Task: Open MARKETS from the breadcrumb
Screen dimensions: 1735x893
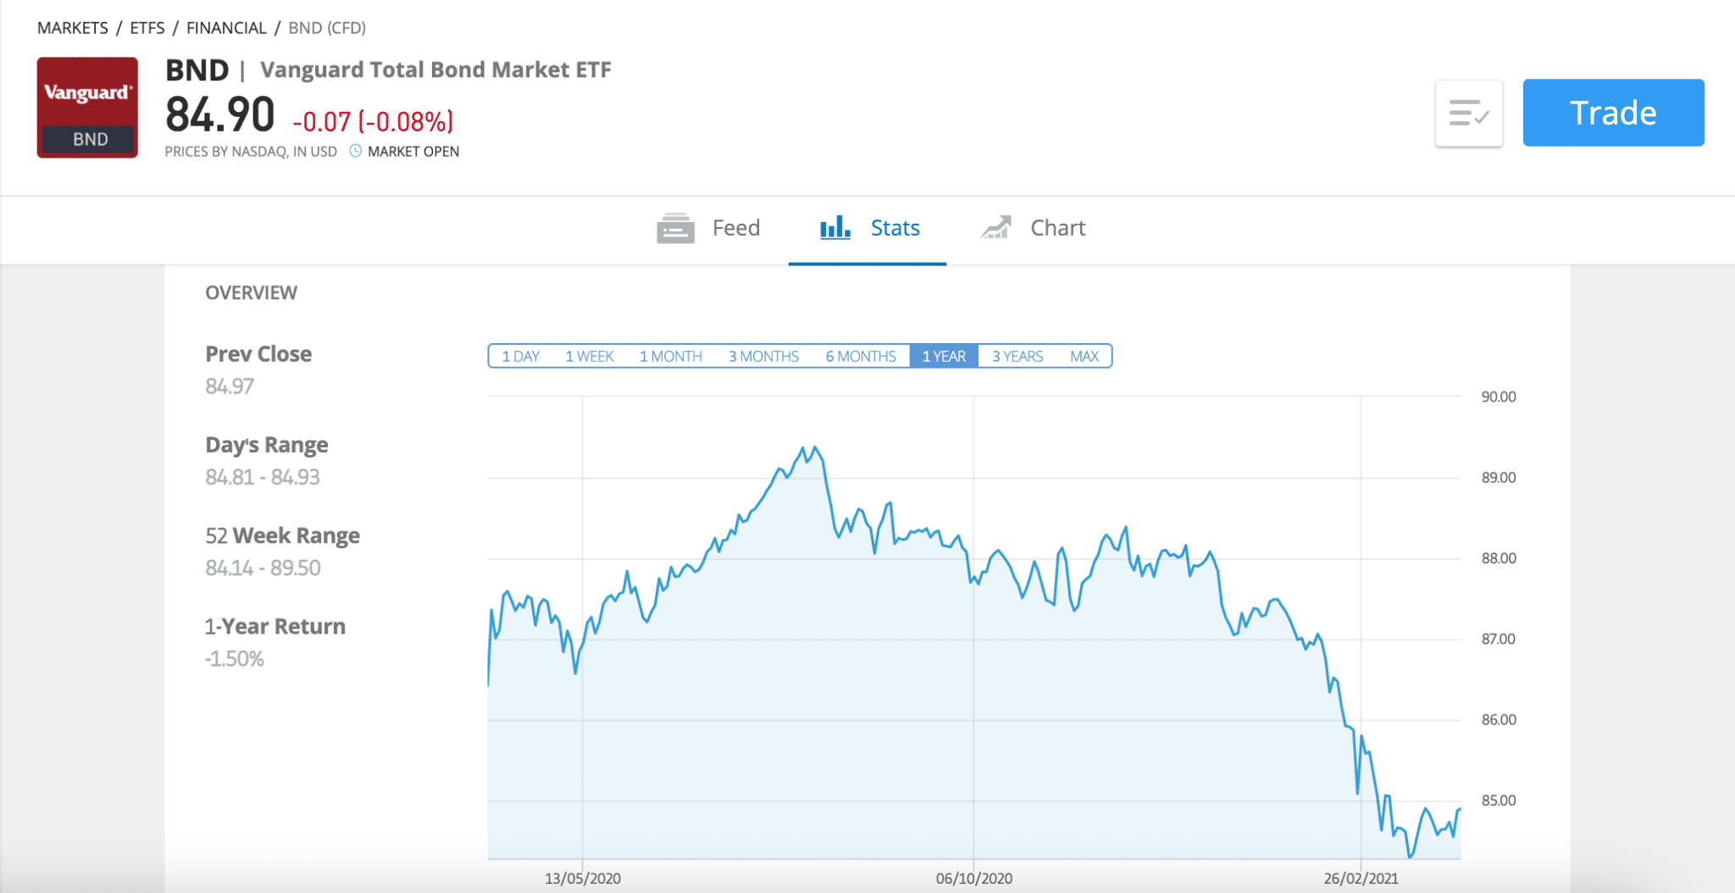Action: point(73,27)
